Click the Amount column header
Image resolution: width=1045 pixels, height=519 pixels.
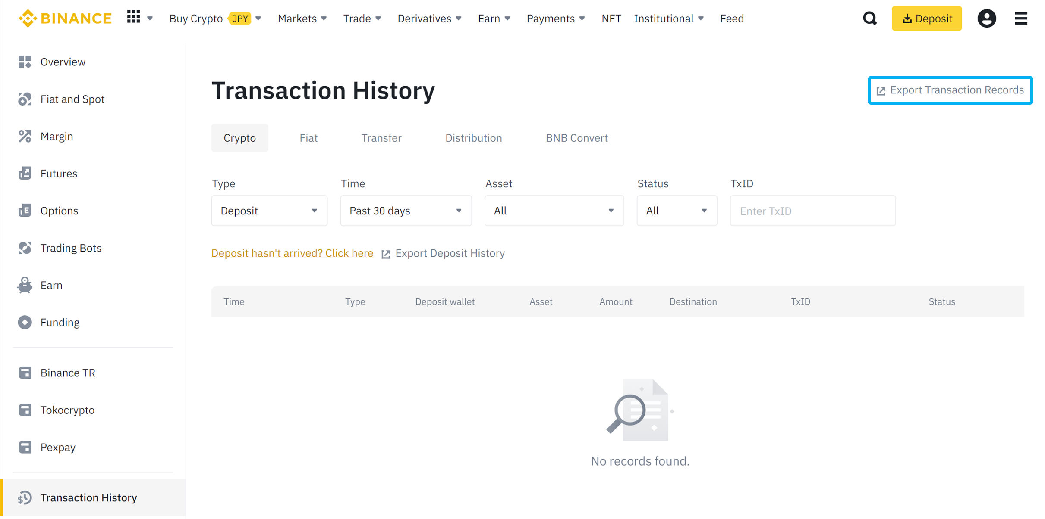point(616,301)
